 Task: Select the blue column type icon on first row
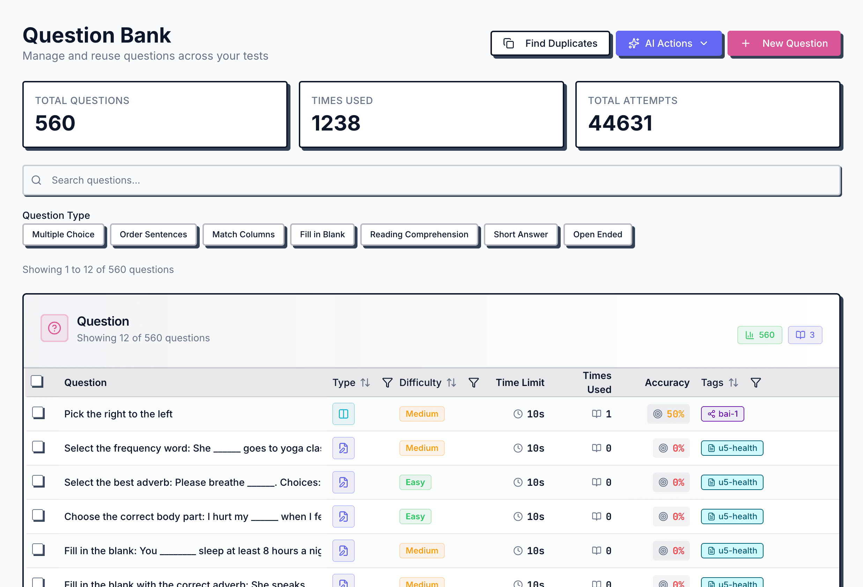[x=343, y=414]
